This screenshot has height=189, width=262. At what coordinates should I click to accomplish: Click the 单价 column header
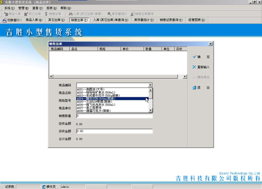tap(132, 49)
